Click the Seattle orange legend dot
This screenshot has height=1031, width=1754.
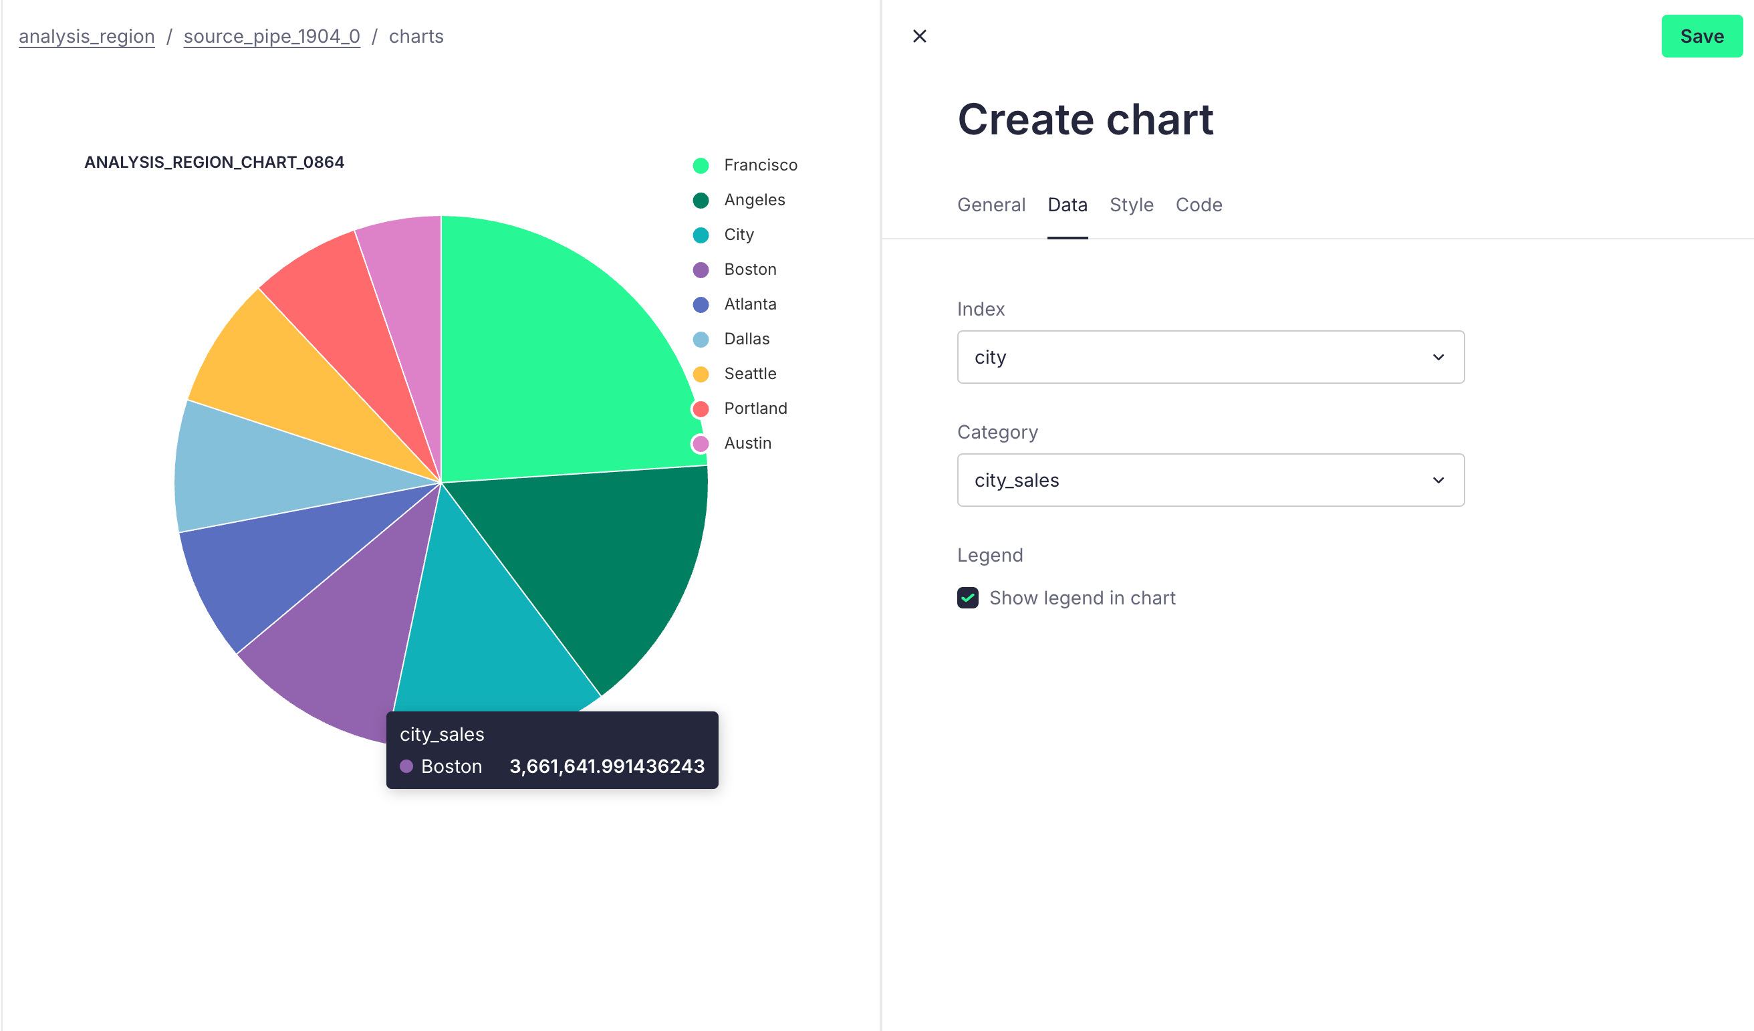click(701, 374)
